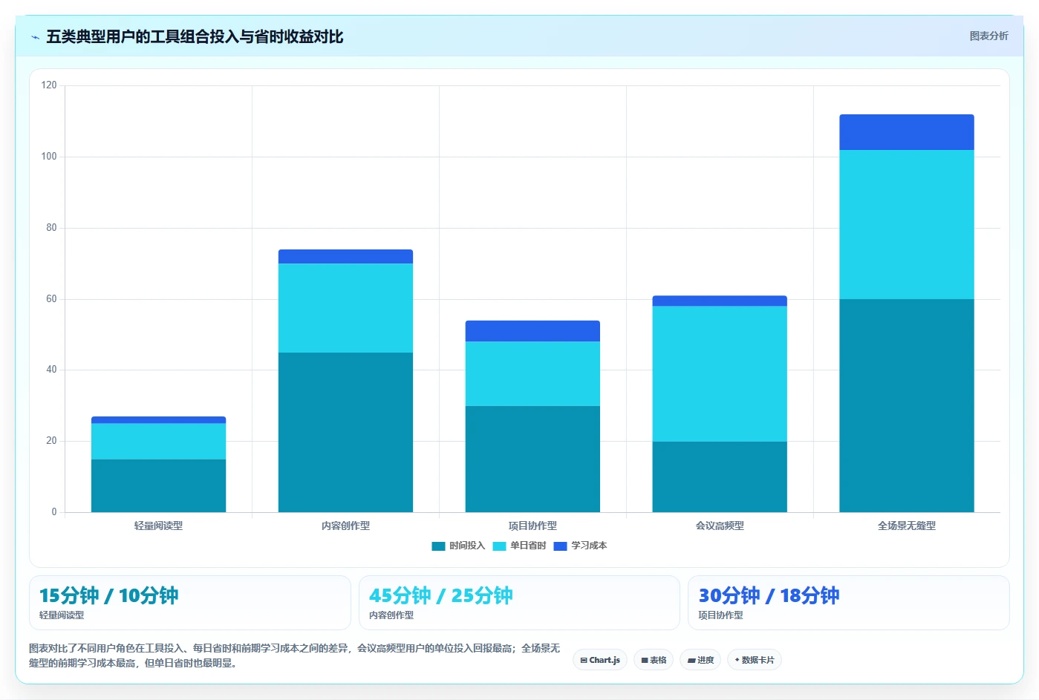Image resolution: width=1039 pixels, height=700 pixels.
Task: Toggle the 学习成本 legend item
Action: (580, 546)
